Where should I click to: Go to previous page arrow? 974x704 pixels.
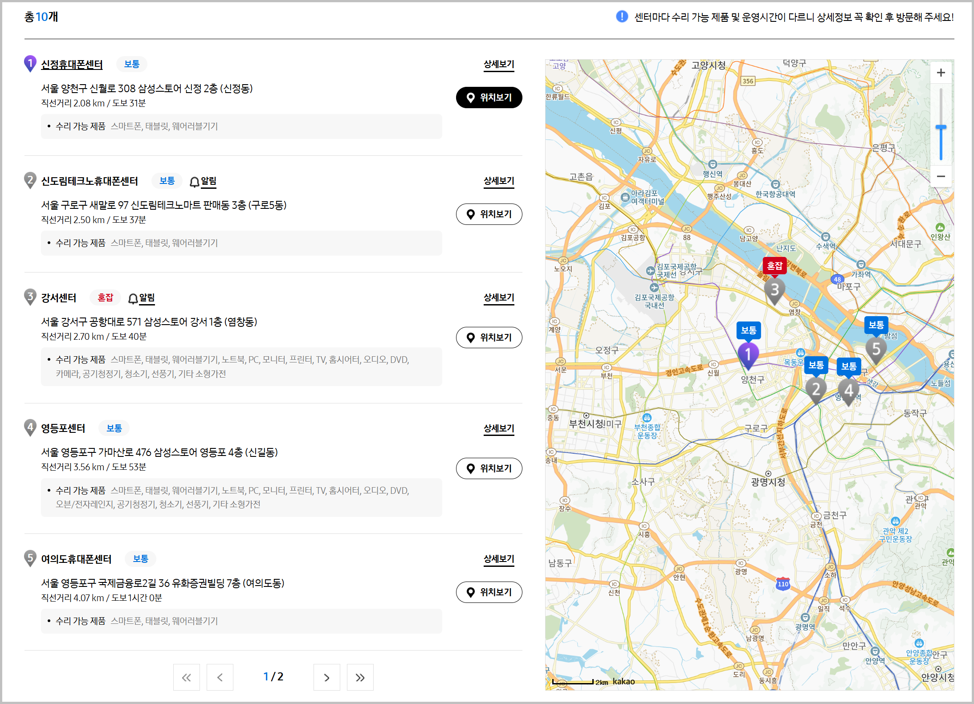[220, 677]
